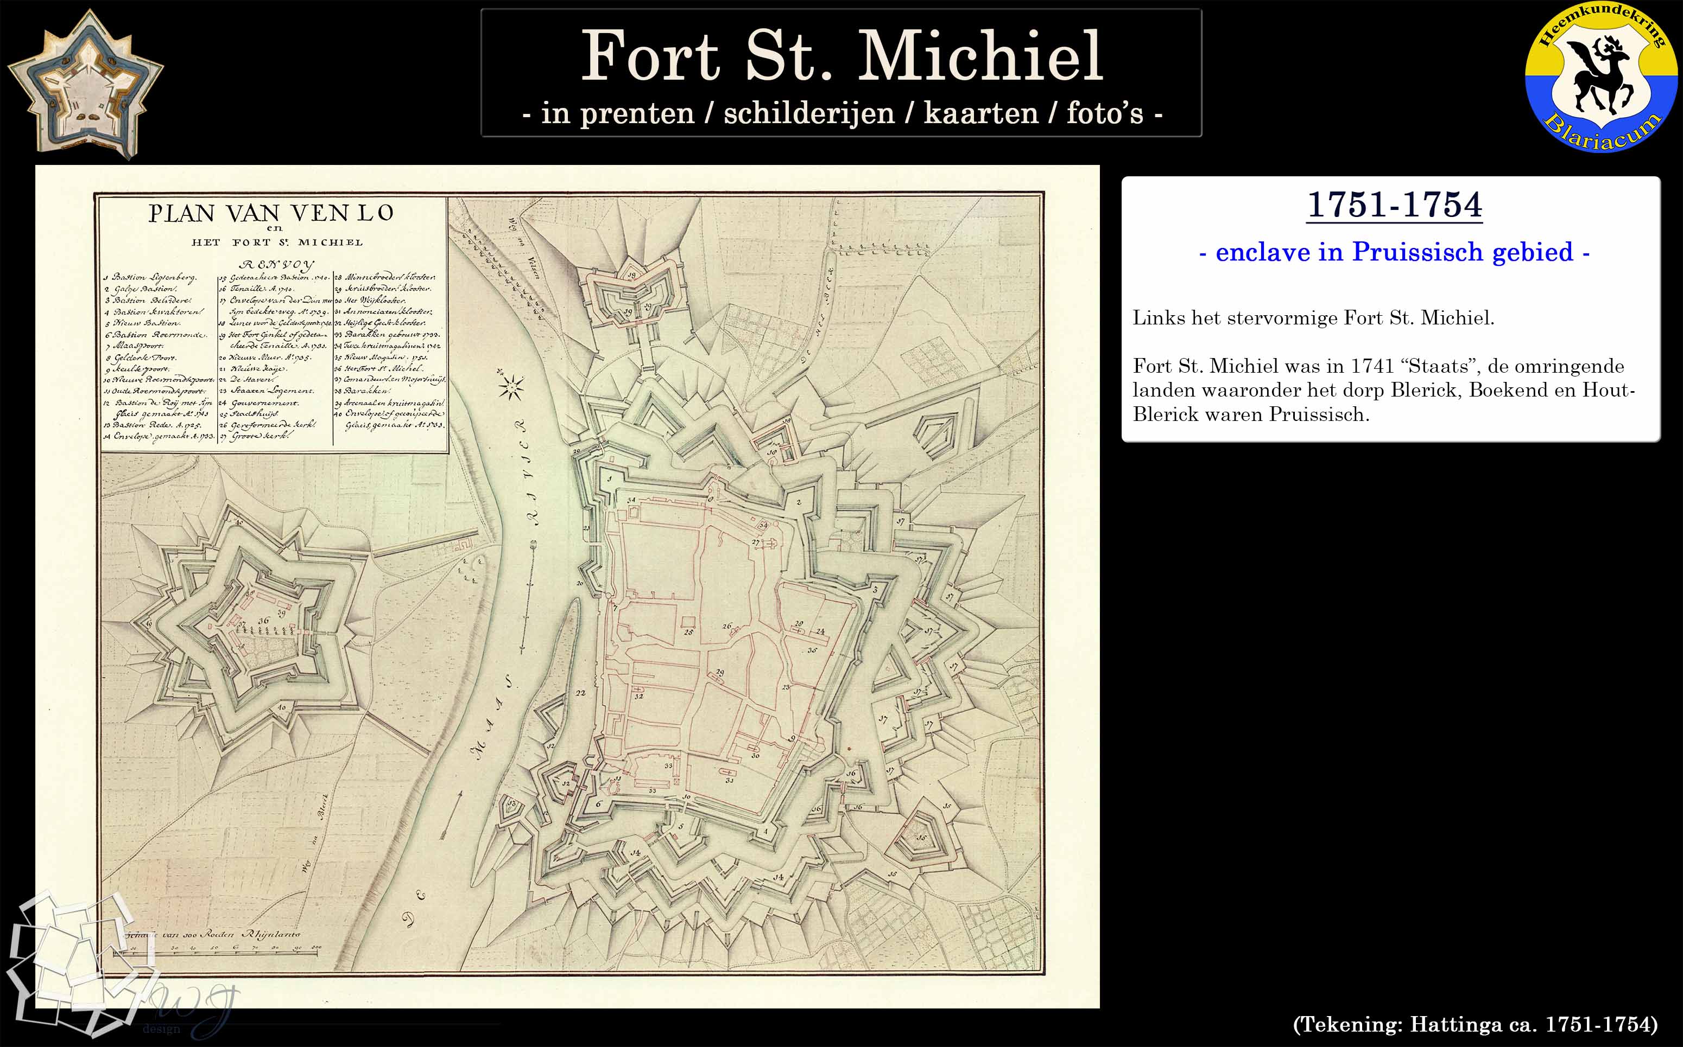
Task: Click the star-shaped fort icon top-left
Action: (85, 83)
